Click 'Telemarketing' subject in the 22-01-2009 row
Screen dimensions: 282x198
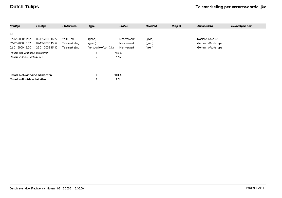pos(71,48)
